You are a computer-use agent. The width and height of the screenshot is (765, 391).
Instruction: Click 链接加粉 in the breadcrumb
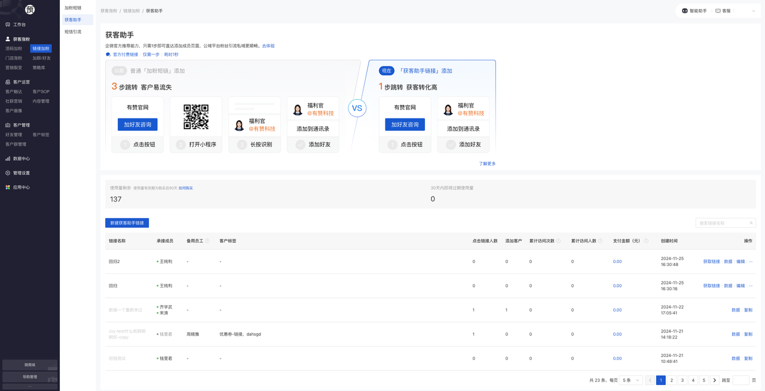point(131,11)
